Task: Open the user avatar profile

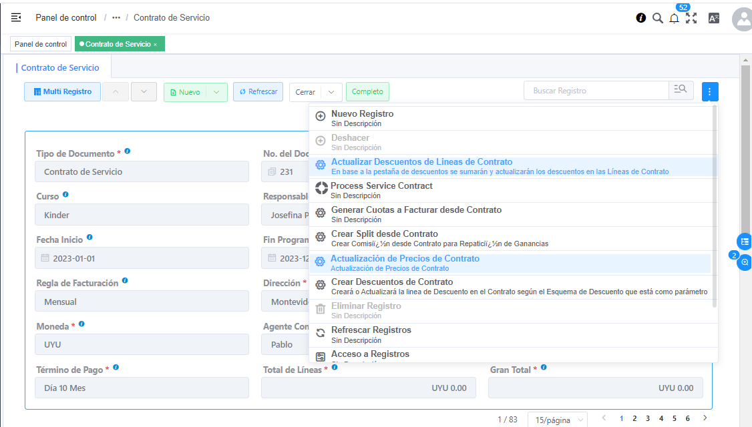Action: coord(742,19)
